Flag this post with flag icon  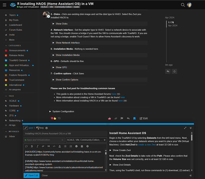(x=122, y=118)
